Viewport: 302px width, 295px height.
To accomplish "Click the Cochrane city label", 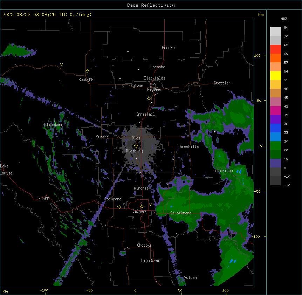I will [113, 199].
